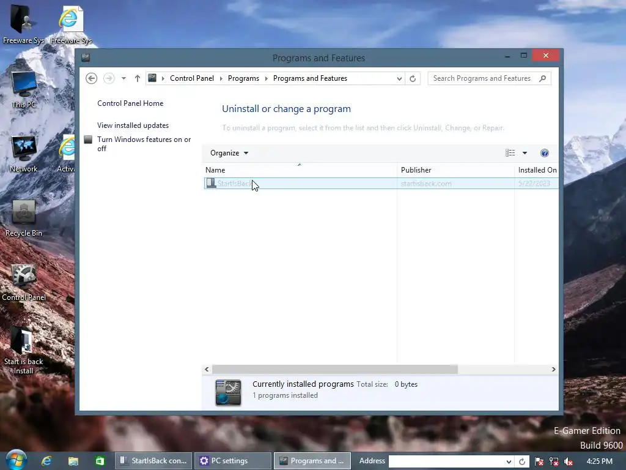The width and height of the screenshot is (626, 470).
Task: Click the window title bar system icon
Action: click(x=86, y=58)
